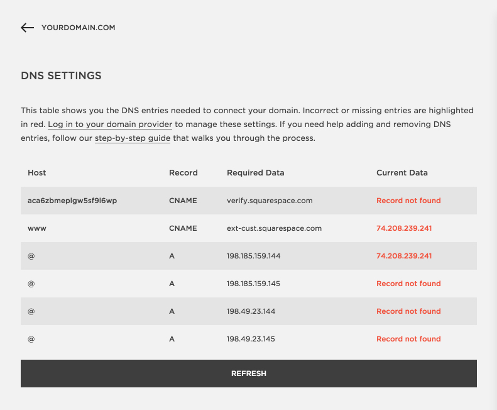Open the 'Log in to your domain provider' link
The width and height of the screenshot is (497, 410).
coord(110,125)
